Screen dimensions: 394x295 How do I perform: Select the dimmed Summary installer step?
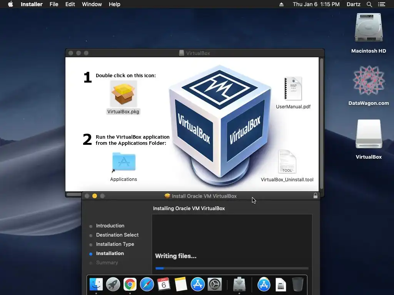(x=107, y=263)
